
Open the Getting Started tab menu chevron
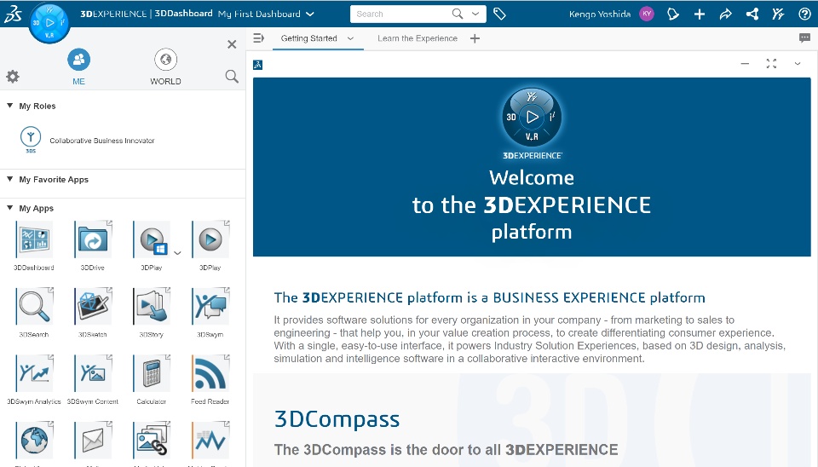point(350,38)
